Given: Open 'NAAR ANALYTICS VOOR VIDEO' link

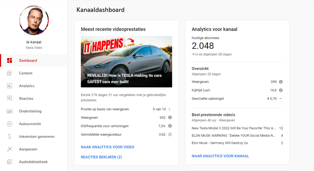Looking at the screenshot, I should click(x=107, y=147).
